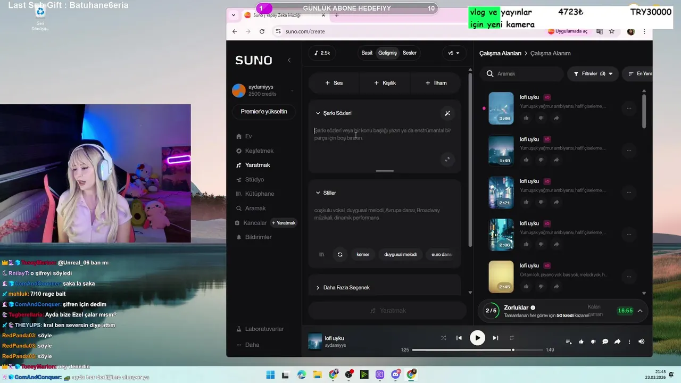Click the Aramak workspace search field
This screenshot has height=383, width=681.
522,73
